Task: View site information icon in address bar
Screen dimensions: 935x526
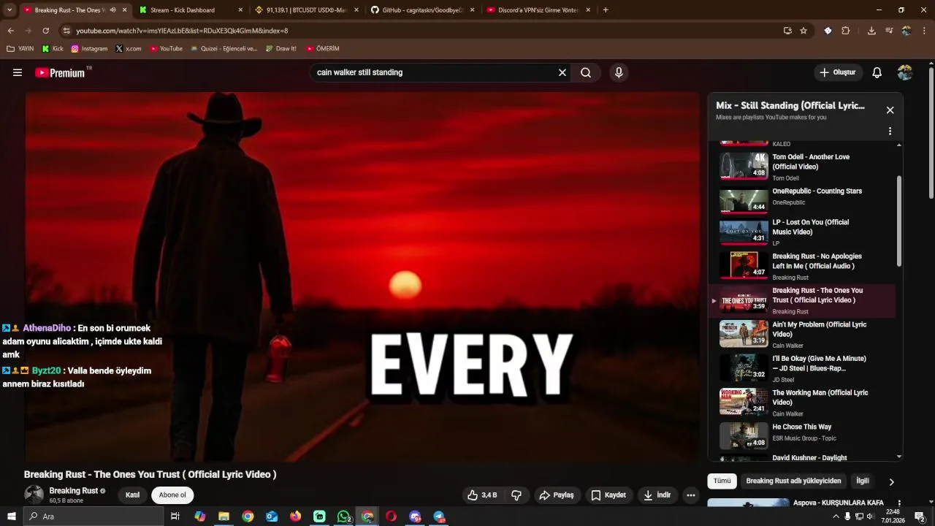Action: click(66, 31)
